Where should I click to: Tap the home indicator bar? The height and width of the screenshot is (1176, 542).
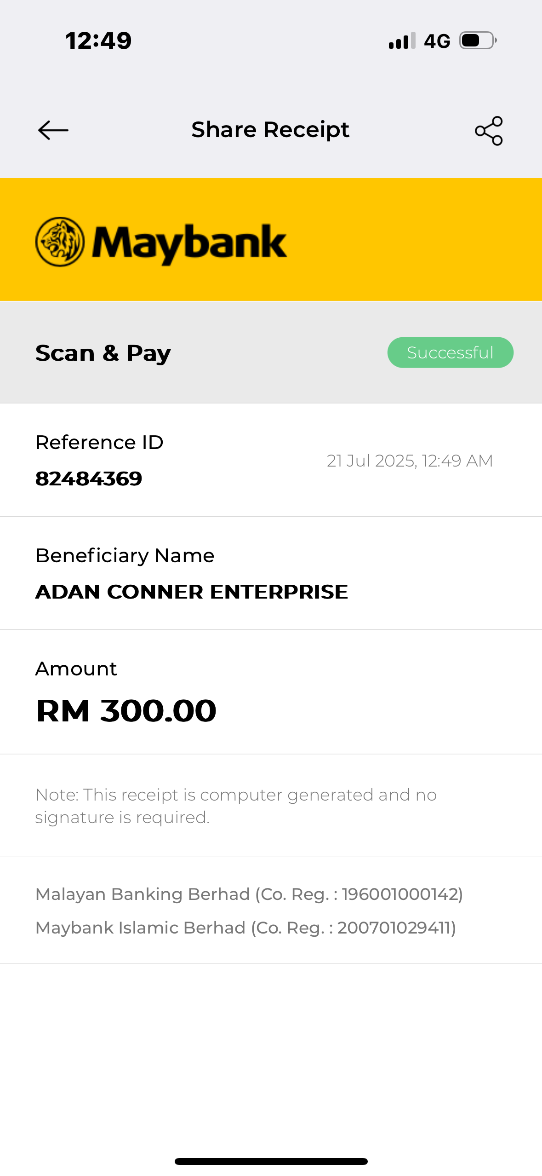coord(271,1161)
